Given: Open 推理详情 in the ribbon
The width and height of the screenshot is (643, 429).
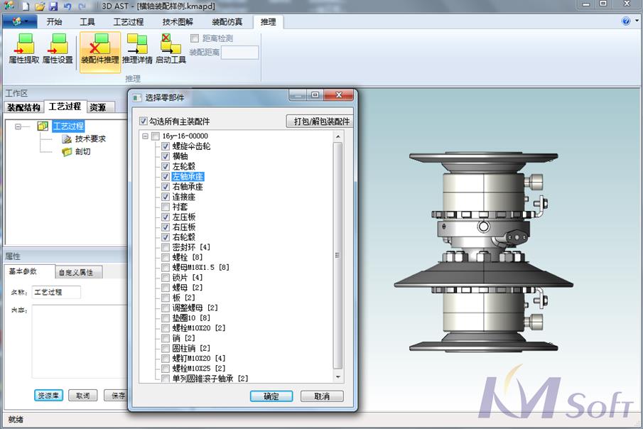Looking at the screenshot, I should point(137,48).
